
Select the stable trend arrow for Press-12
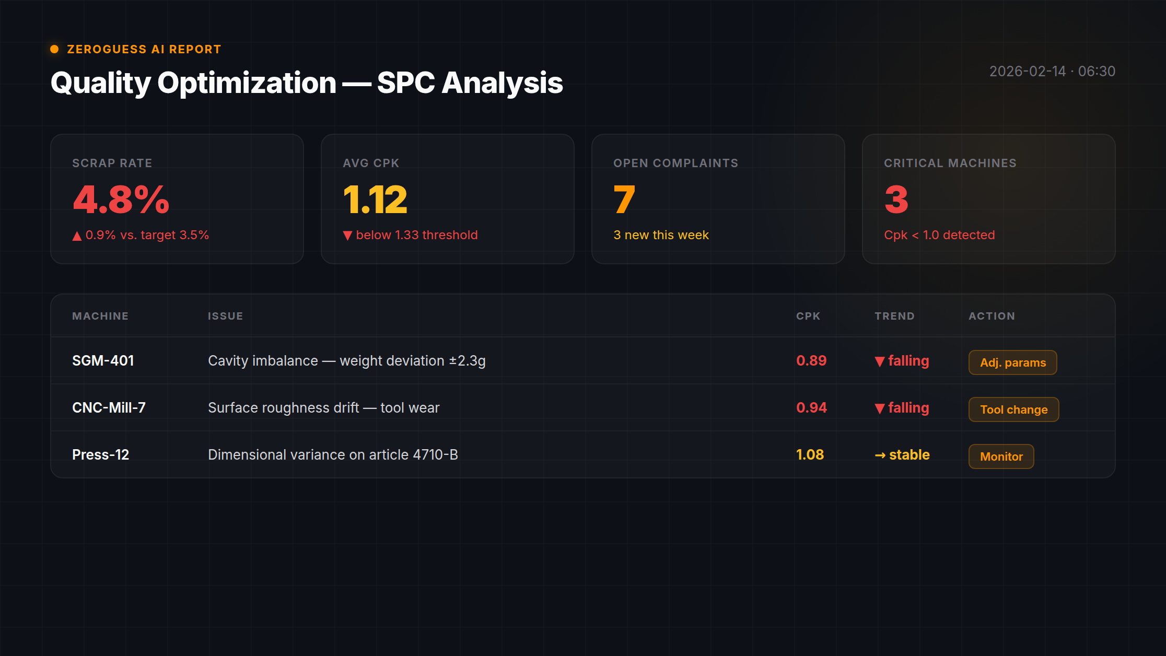pyautogui.click(x=880, y=455)
